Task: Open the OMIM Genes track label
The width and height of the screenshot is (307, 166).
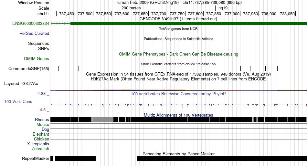Action: [36, 58]
